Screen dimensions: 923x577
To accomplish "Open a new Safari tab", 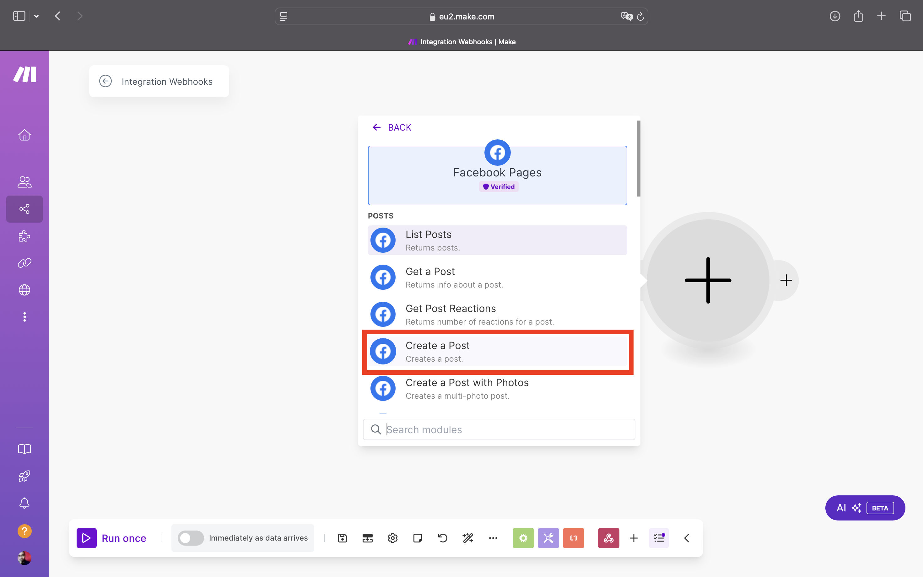I will click(x=882, y=16).
